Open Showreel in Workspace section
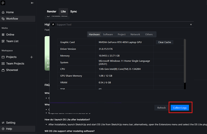207x134 pixels. click(12, 70)
